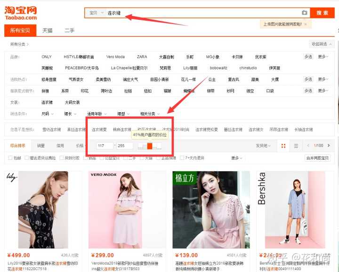This screenshot has width=339, height=272.
Task: Go to previous results page arrow
Action: 309,146
